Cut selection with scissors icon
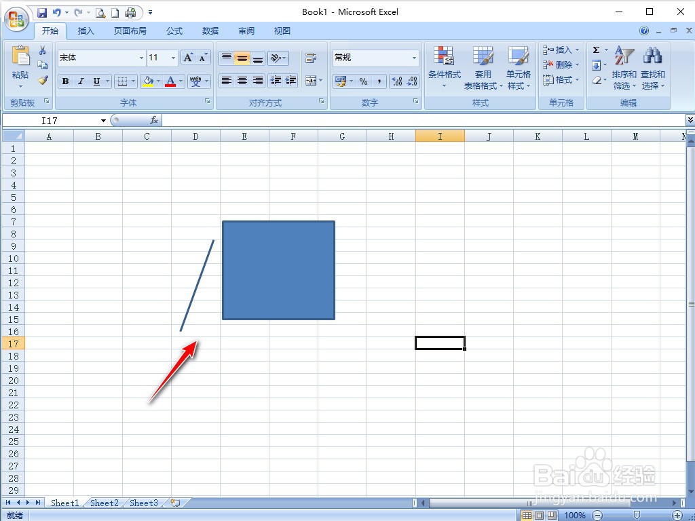The width and height of the screenshot is (695, 521). [x=43, y=50]
